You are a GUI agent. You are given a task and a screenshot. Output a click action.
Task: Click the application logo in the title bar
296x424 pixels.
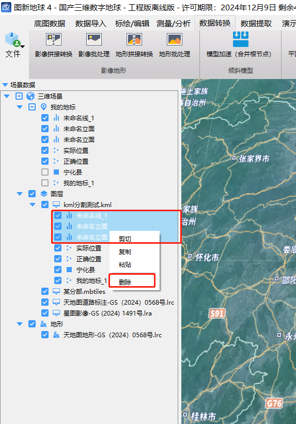click(6, 7)
